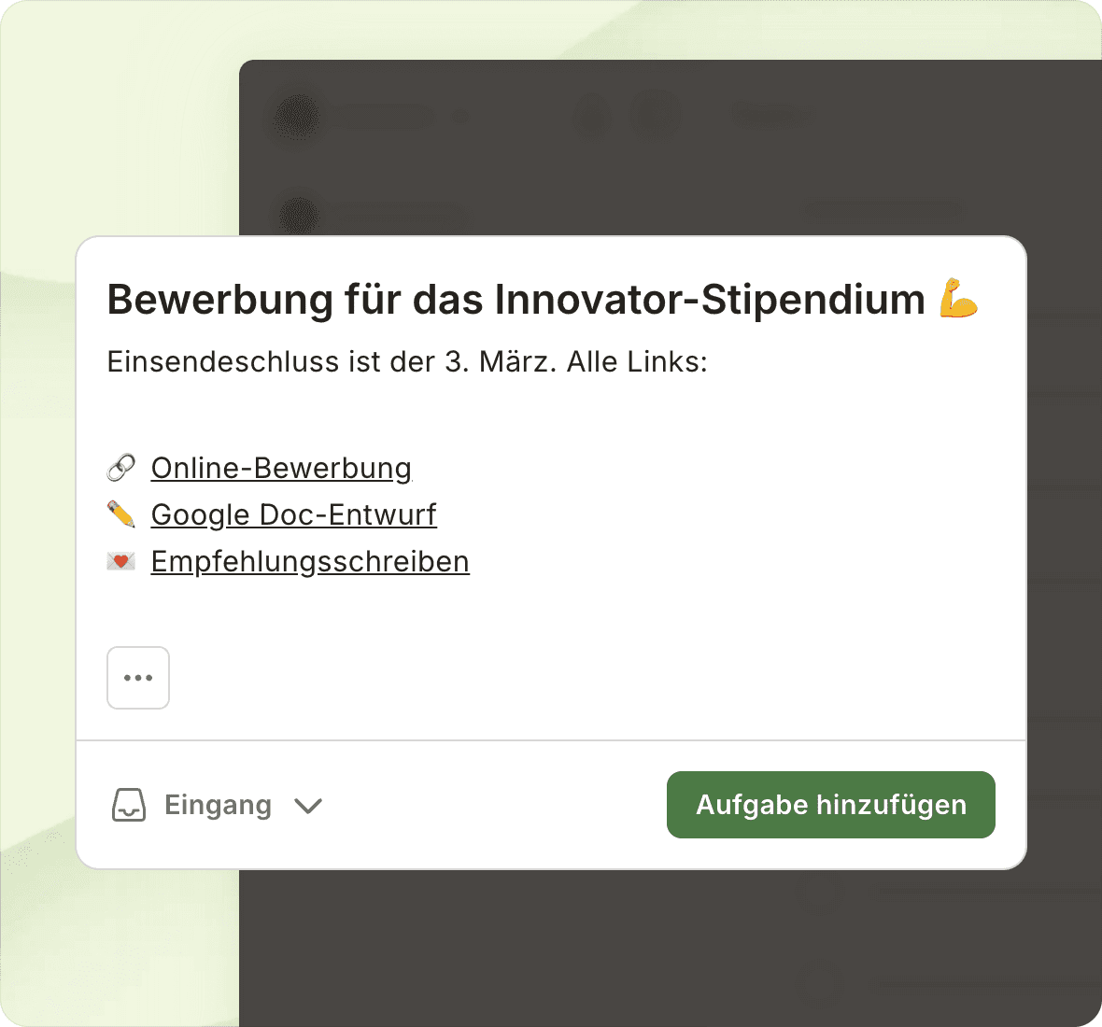
Task: Open the Google Doc-Entwurf link
Action: 293,514
